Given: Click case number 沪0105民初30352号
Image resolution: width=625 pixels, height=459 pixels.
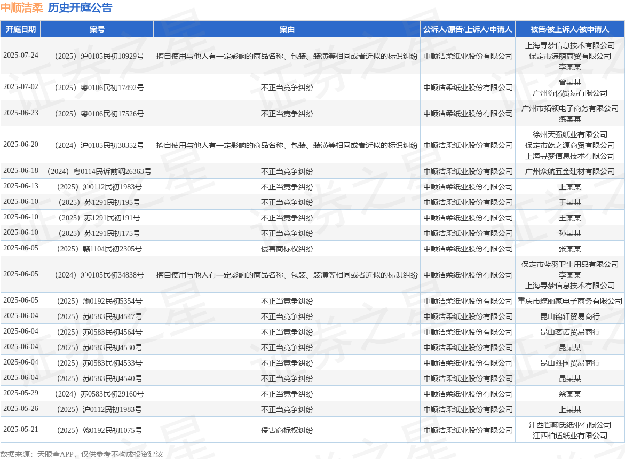Looking at the screenshot, I should [99, 145].
